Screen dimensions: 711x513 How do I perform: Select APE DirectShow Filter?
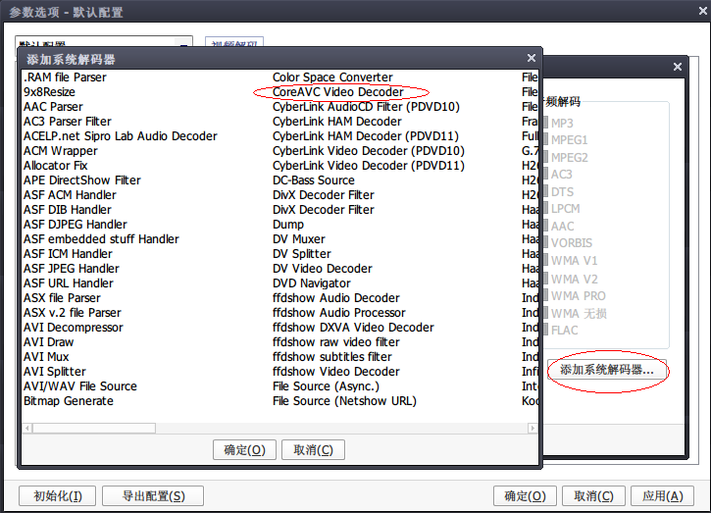point(82,180)
